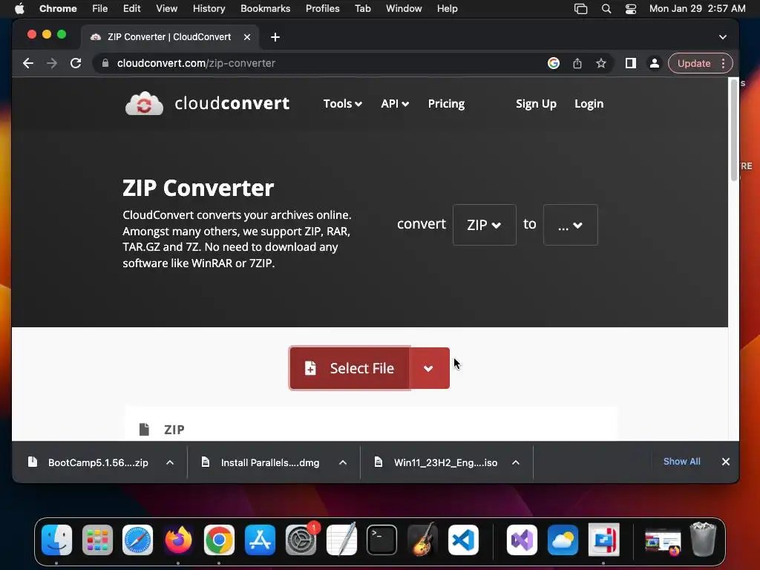Open Spotlight search in menu bar

point(606,9)
